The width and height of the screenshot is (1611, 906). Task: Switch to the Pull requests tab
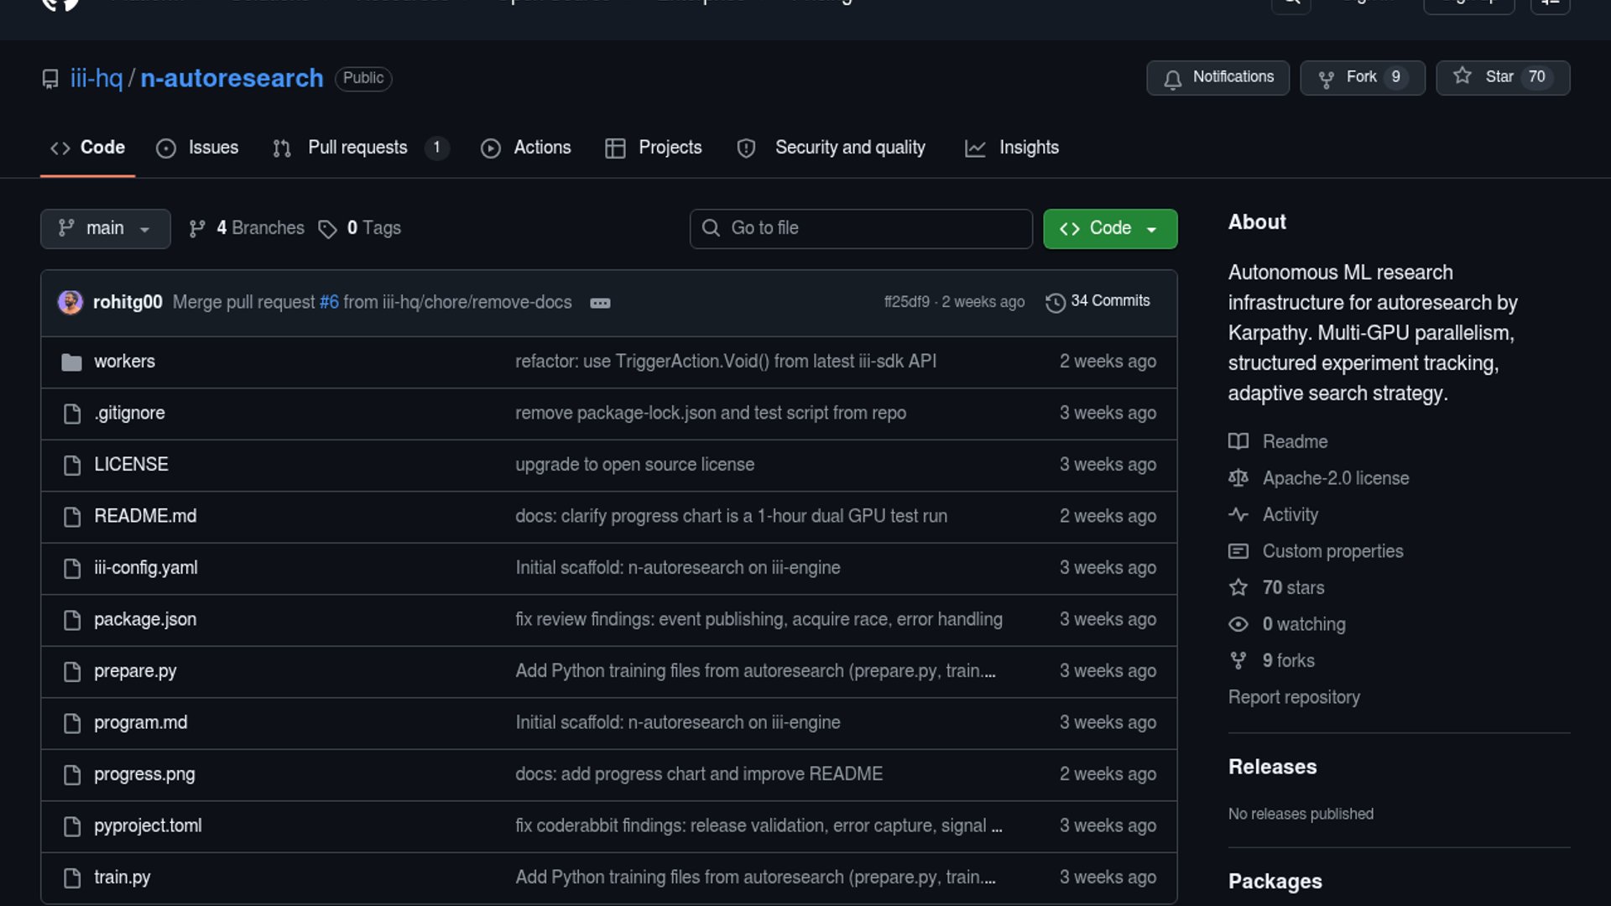pyautogui.click(x=357, y=148)
